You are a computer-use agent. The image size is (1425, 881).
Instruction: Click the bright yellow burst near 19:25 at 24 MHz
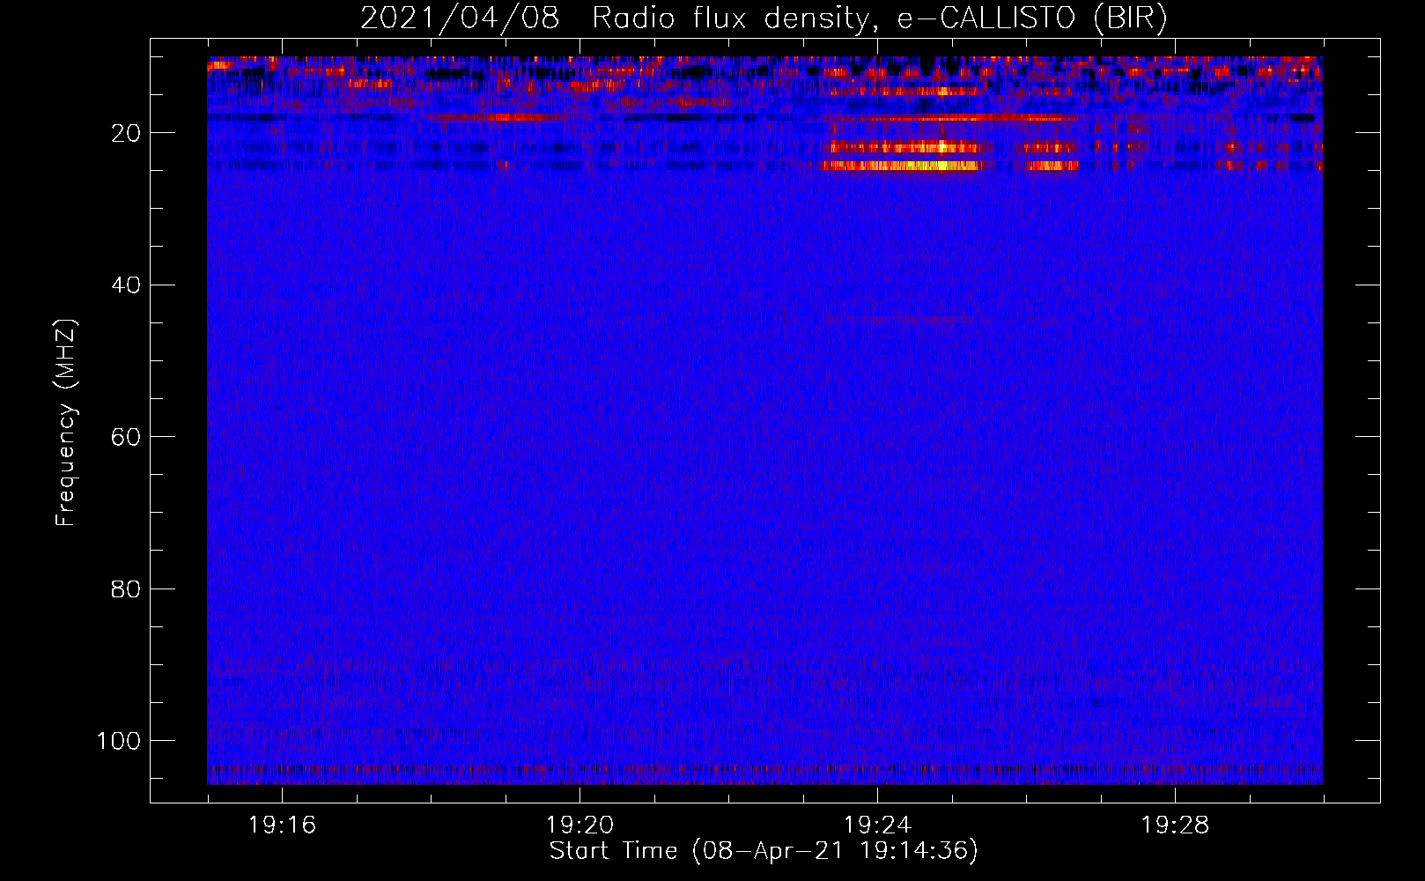click(904, 165)
